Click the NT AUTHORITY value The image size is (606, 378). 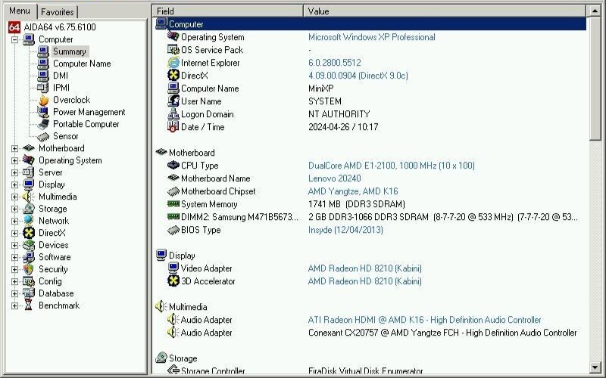[339, 114]
